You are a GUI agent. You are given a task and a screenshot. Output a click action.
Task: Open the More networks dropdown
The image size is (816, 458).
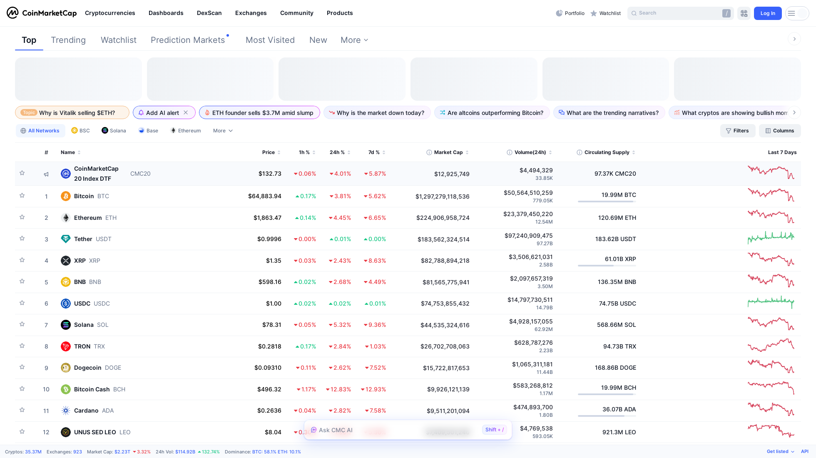pos(222,130)
